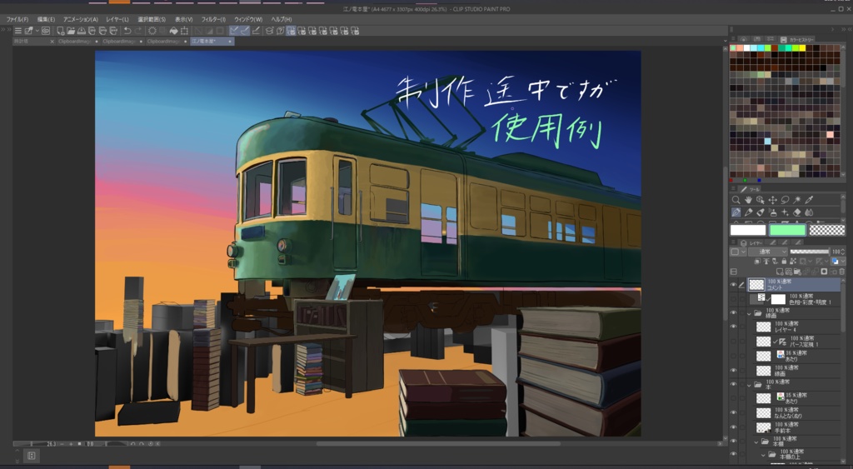Click the Clear sun-shaped icon in the command bar
The image size is (853, 469).
click(x=152, y=31)
